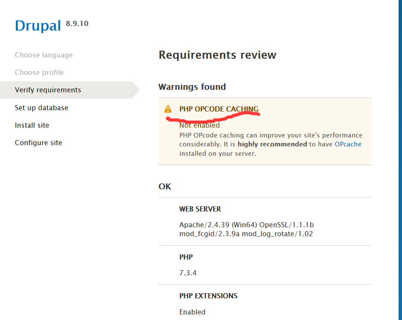Click the PHP EXTENSIONS entry label
The height and width of the screenshot is (320, 402).
tap(208, 295)
